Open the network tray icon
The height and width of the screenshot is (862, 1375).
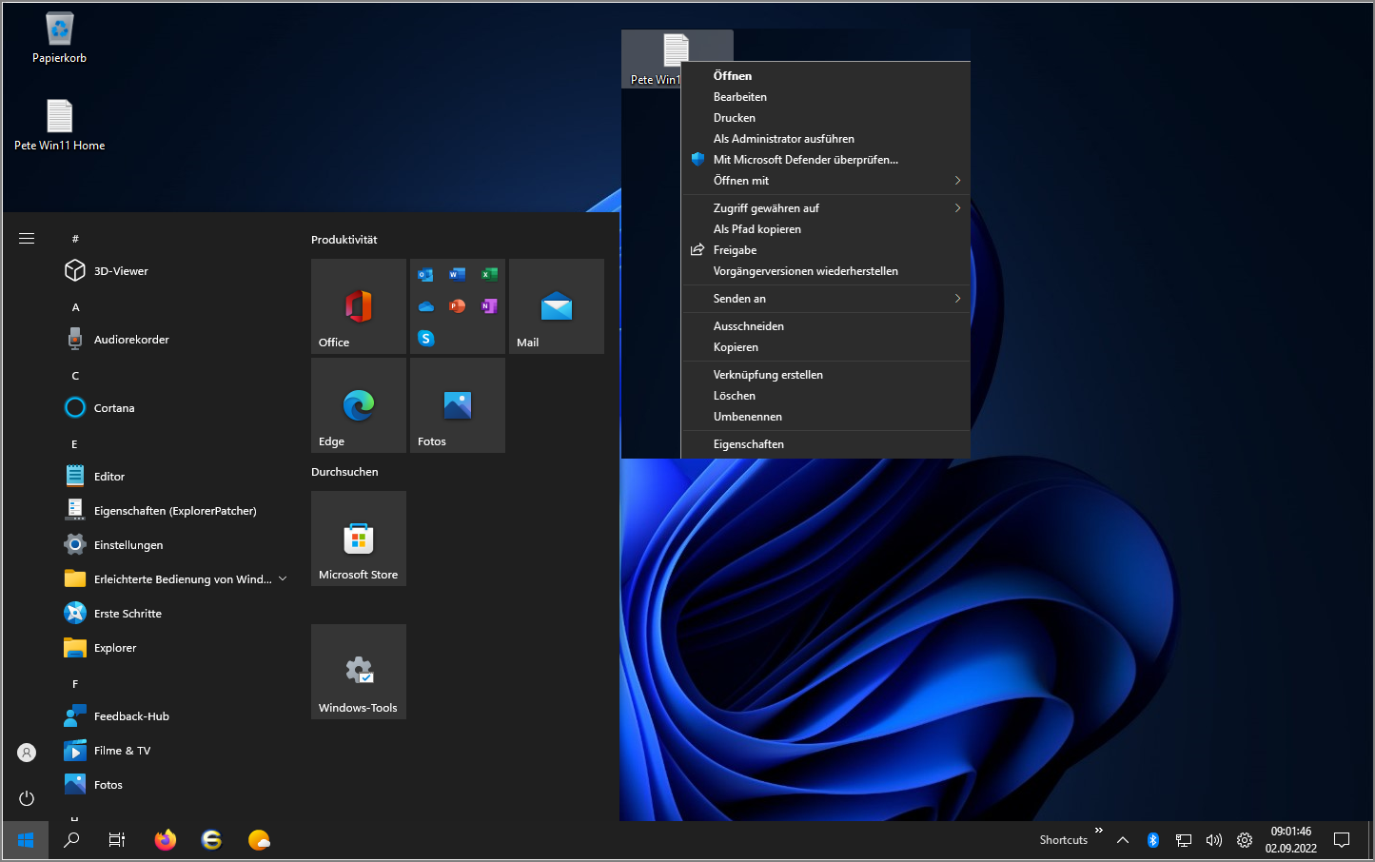click(1184, 840)
